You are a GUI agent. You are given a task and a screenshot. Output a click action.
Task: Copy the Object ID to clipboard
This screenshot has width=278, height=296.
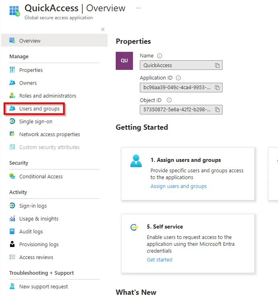[x=217, y=110]
